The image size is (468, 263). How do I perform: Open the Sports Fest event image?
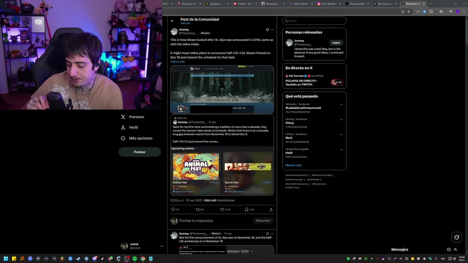[248, 167]
